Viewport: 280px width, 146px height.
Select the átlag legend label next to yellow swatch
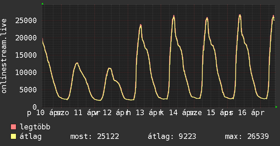pyautogui.click(x=31, y=136)
